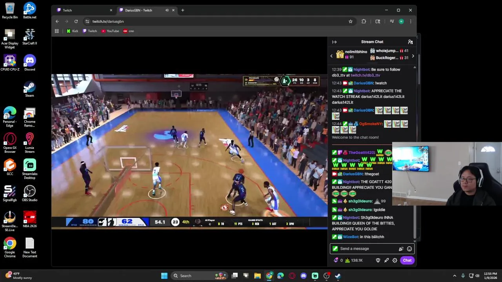The image size is (502, 282).
Task: Click the Twitch stream video player
Action: click(x=189, y=151)
